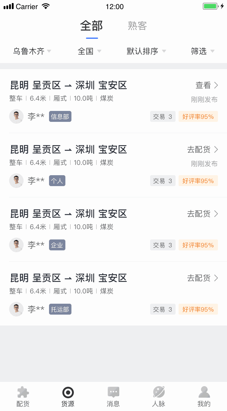The width and height of the screenshot is (227, 411).
Task: Tap avatar of 李** with 个人 tag
Action: (16, 181)
